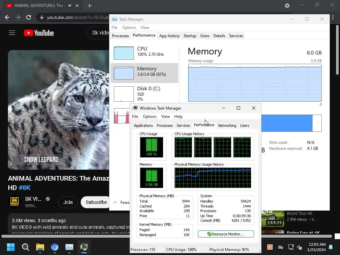Open Services tab in Windows Task Manager
This screenshot has width=340, height=255.
coord(183,126)
